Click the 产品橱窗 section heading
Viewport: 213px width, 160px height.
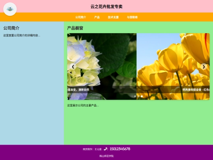(x=75, y=28)
